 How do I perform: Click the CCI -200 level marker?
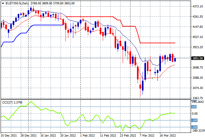pyautogui.click(x=194, y=127)
